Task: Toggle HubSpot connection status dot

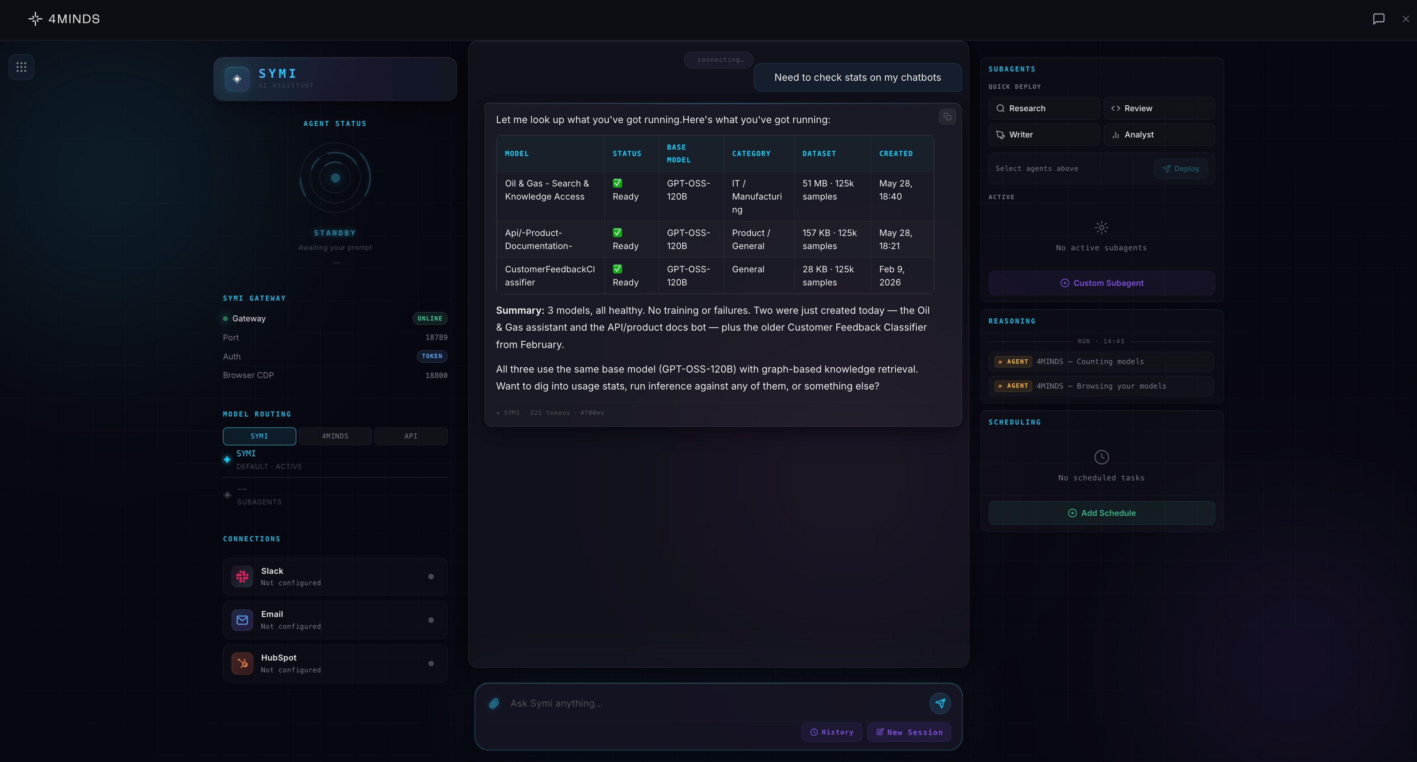Action: 431,663
